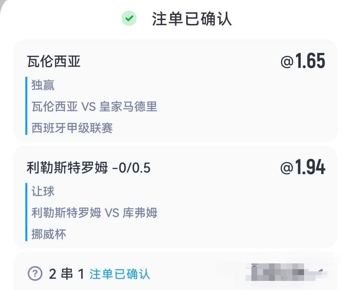The width and height of the screenshot is (343, 290).
Task: Select the 独赢 bet type label
Action: [x=43, y=85]
